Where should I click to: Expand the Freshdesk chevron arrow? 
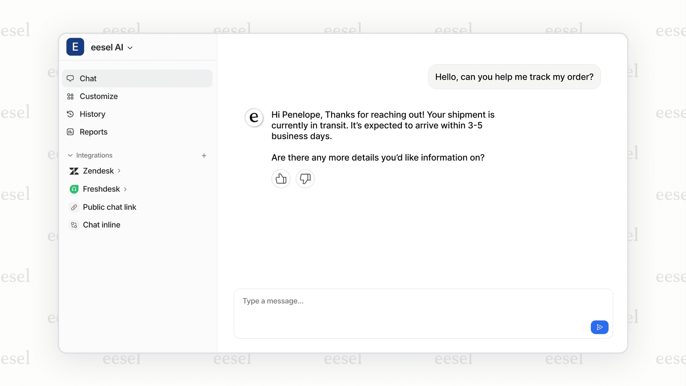coord(125,189)
